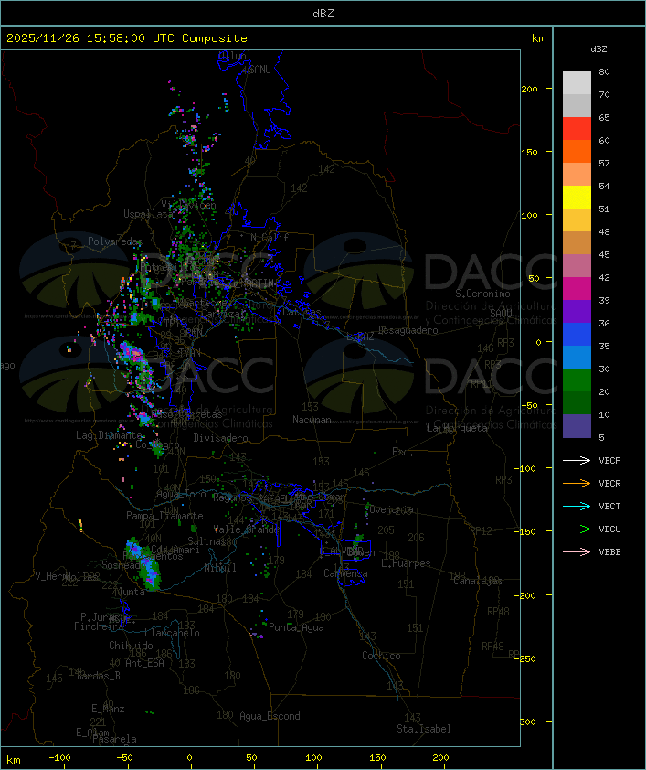Click the timestamp 2025/11/26 15:58:00 UTC Composite

pos(127,38)
